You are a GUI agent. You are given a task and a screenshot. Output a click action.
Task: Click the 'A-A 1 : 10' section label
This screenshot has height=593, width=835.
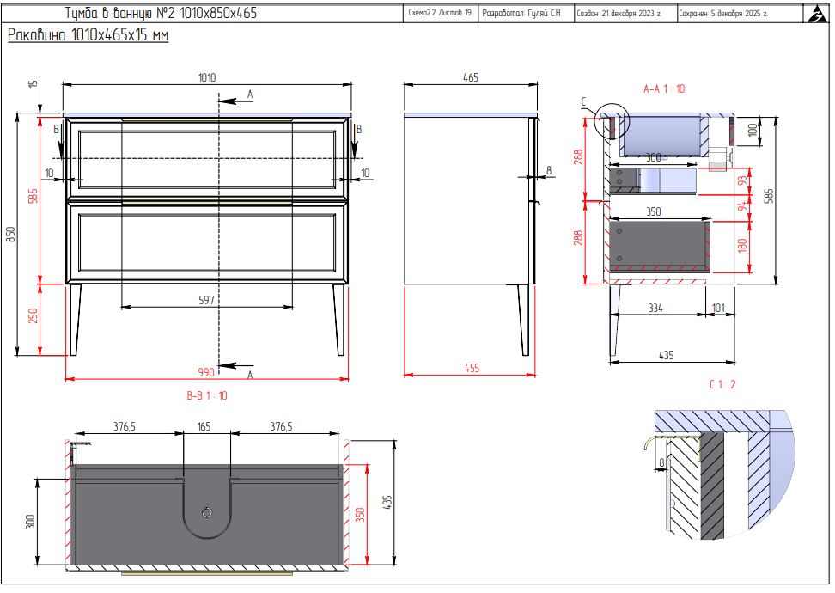coord(664,89)
